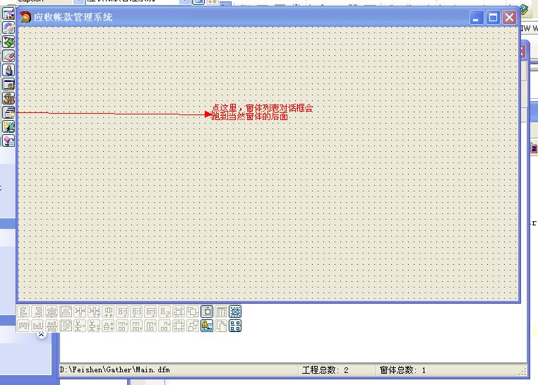This screenshot has width=538, height=385.
Task: Toggle the yellow padlock lock-controls button
Action: point(207,326)
